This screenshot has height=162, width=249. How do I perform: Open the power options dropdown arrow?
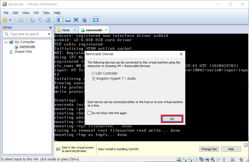10,20
